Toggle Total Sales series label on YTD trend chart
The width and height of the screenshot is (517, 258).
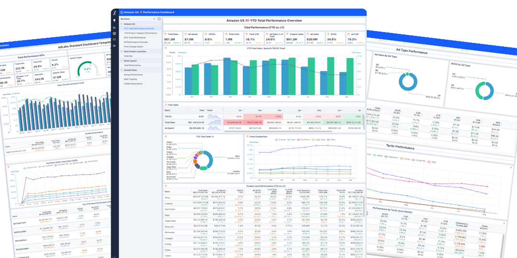(x=356, y=53)
